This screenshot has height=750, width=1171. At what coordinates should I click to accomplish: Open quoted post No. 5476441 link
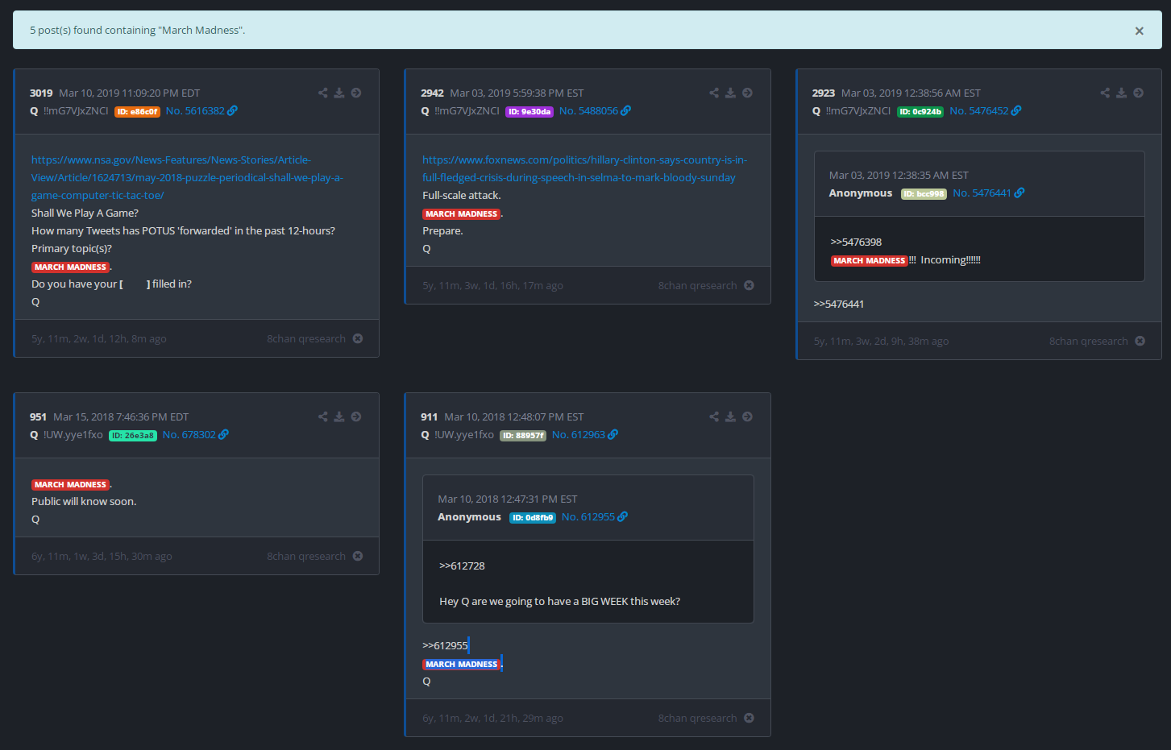tap(982, 193)
